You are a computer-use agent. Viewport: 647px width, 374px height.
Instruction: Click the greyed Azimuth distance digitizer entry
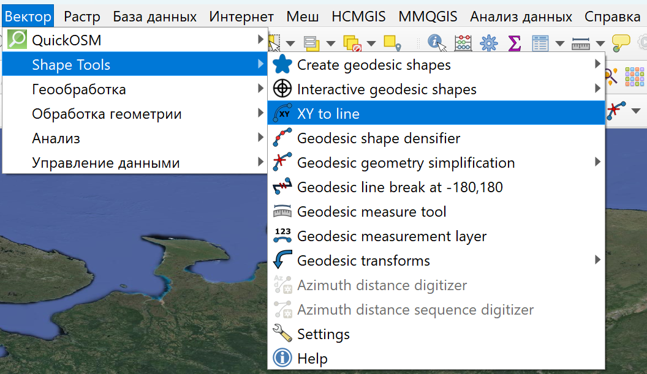(436, 285)
